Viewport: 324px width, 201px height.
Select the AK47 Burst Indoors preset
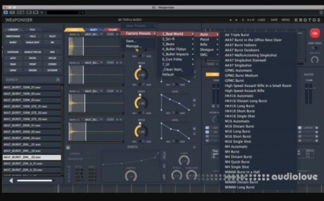pyautogui.click(x=240, y=45)
